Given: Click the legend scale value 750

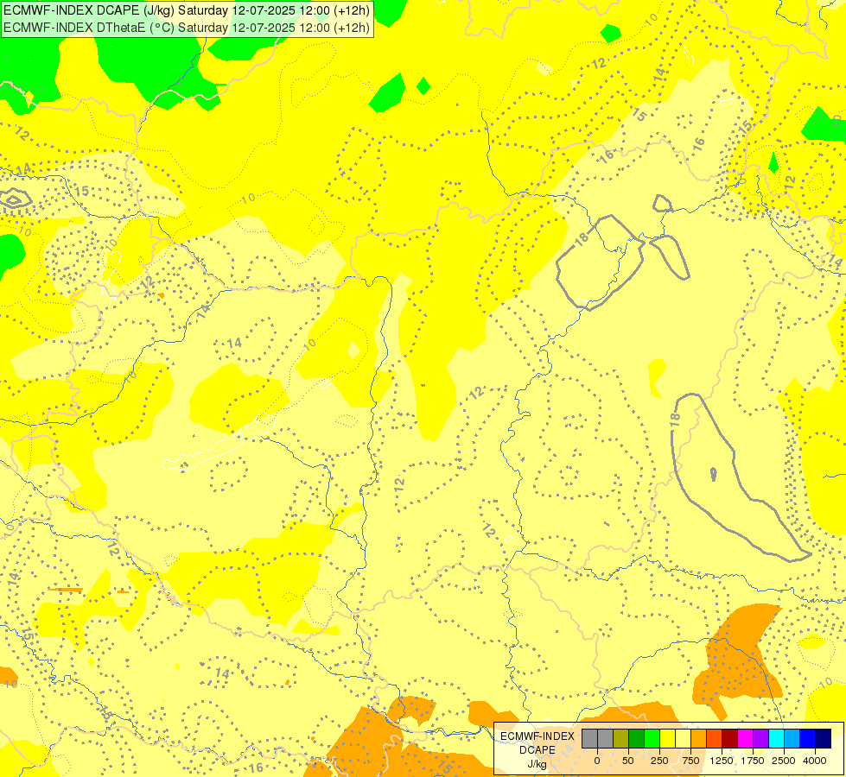Looking at the screenshot, I should coord(690,761).
